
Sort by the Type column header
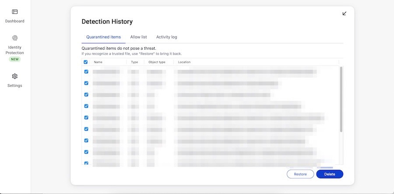pyautogui.click(x=134, y=62)
